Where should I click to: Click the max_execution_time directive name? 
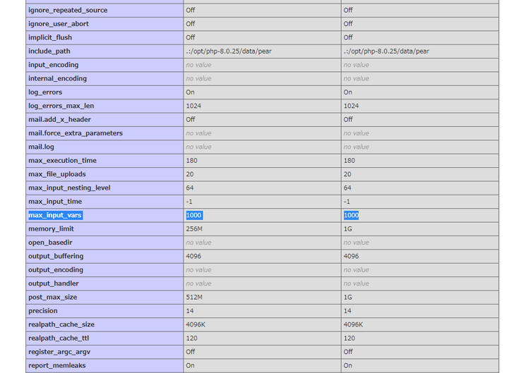click(x=62, y=161)
